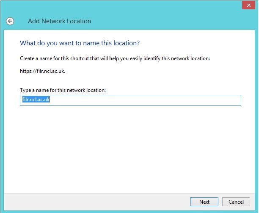The width and height of the screenshot is (259, 213).
Task: Click the 'Create a name for this shortcut' description
Action: pyautogui.click(x=115, y=58)
